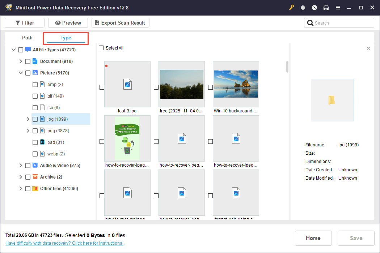Viewport: 380px width, 253px height.
Task: Open the notifications bell icon
Action: [303, 8]
